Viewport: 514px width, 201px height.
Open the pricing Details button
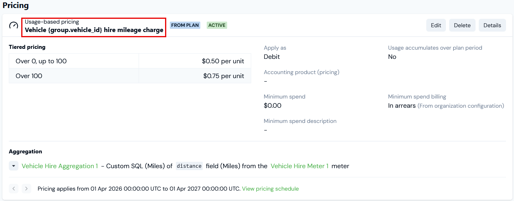tap(492, 25)
